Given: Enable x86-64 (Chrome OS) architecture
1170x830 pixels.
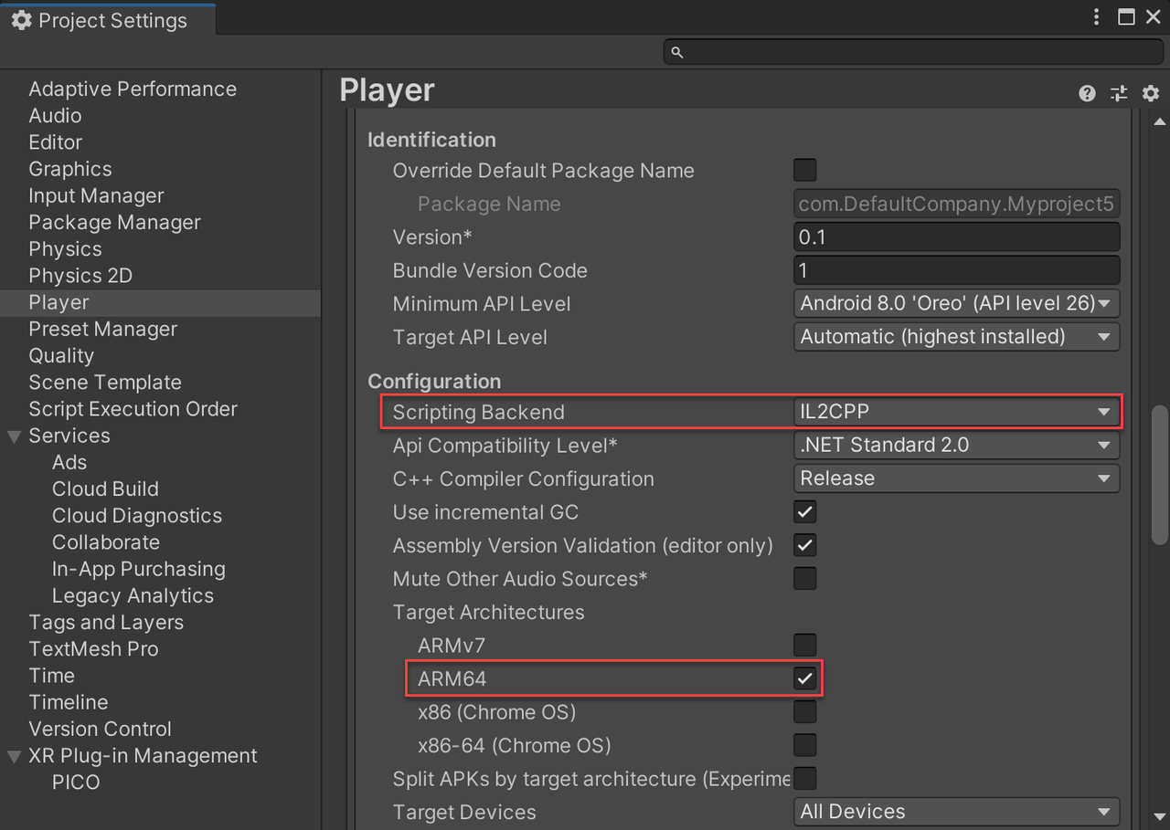Looking at the screenshot, I should (805, 745).
